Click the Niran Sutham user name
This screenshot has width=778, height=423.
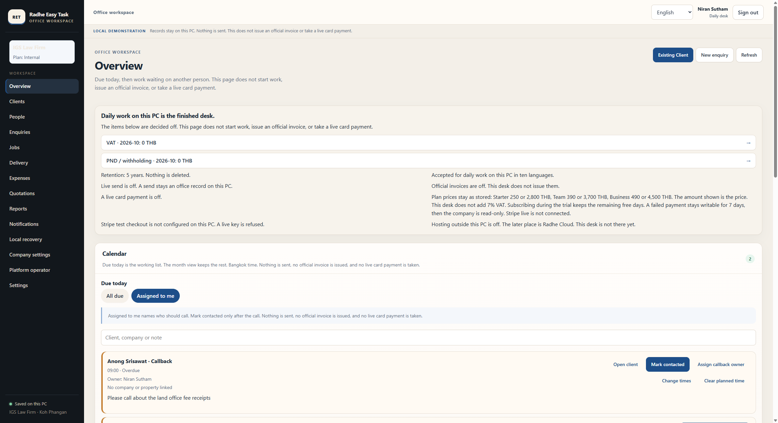(712, 9)
